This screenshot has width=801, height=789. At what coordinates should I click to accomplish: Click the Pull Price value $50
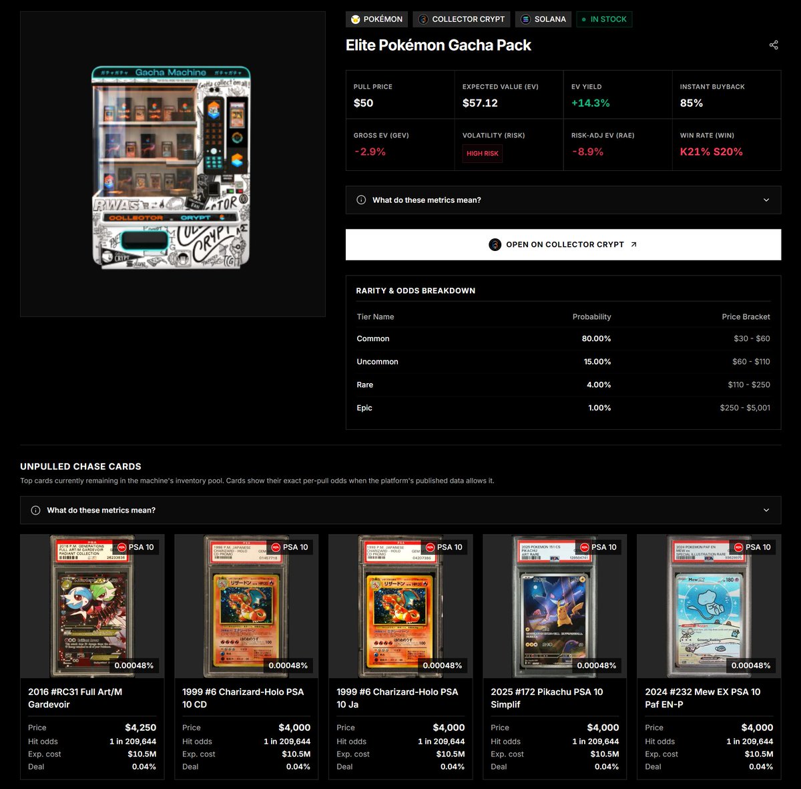click(x=364, y=103)
